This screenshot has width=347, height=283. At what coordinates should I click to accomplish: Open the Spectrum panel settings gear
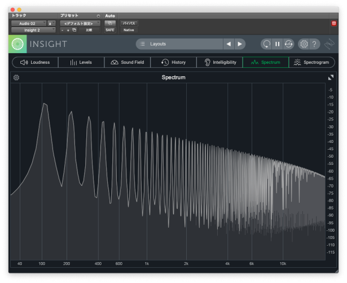[x=16, y=77]
